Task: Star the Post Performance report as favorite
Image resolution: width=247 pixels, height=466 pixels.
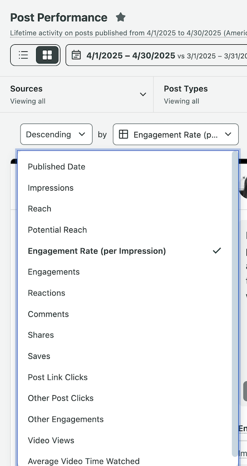Action: [x=120, y=17]
